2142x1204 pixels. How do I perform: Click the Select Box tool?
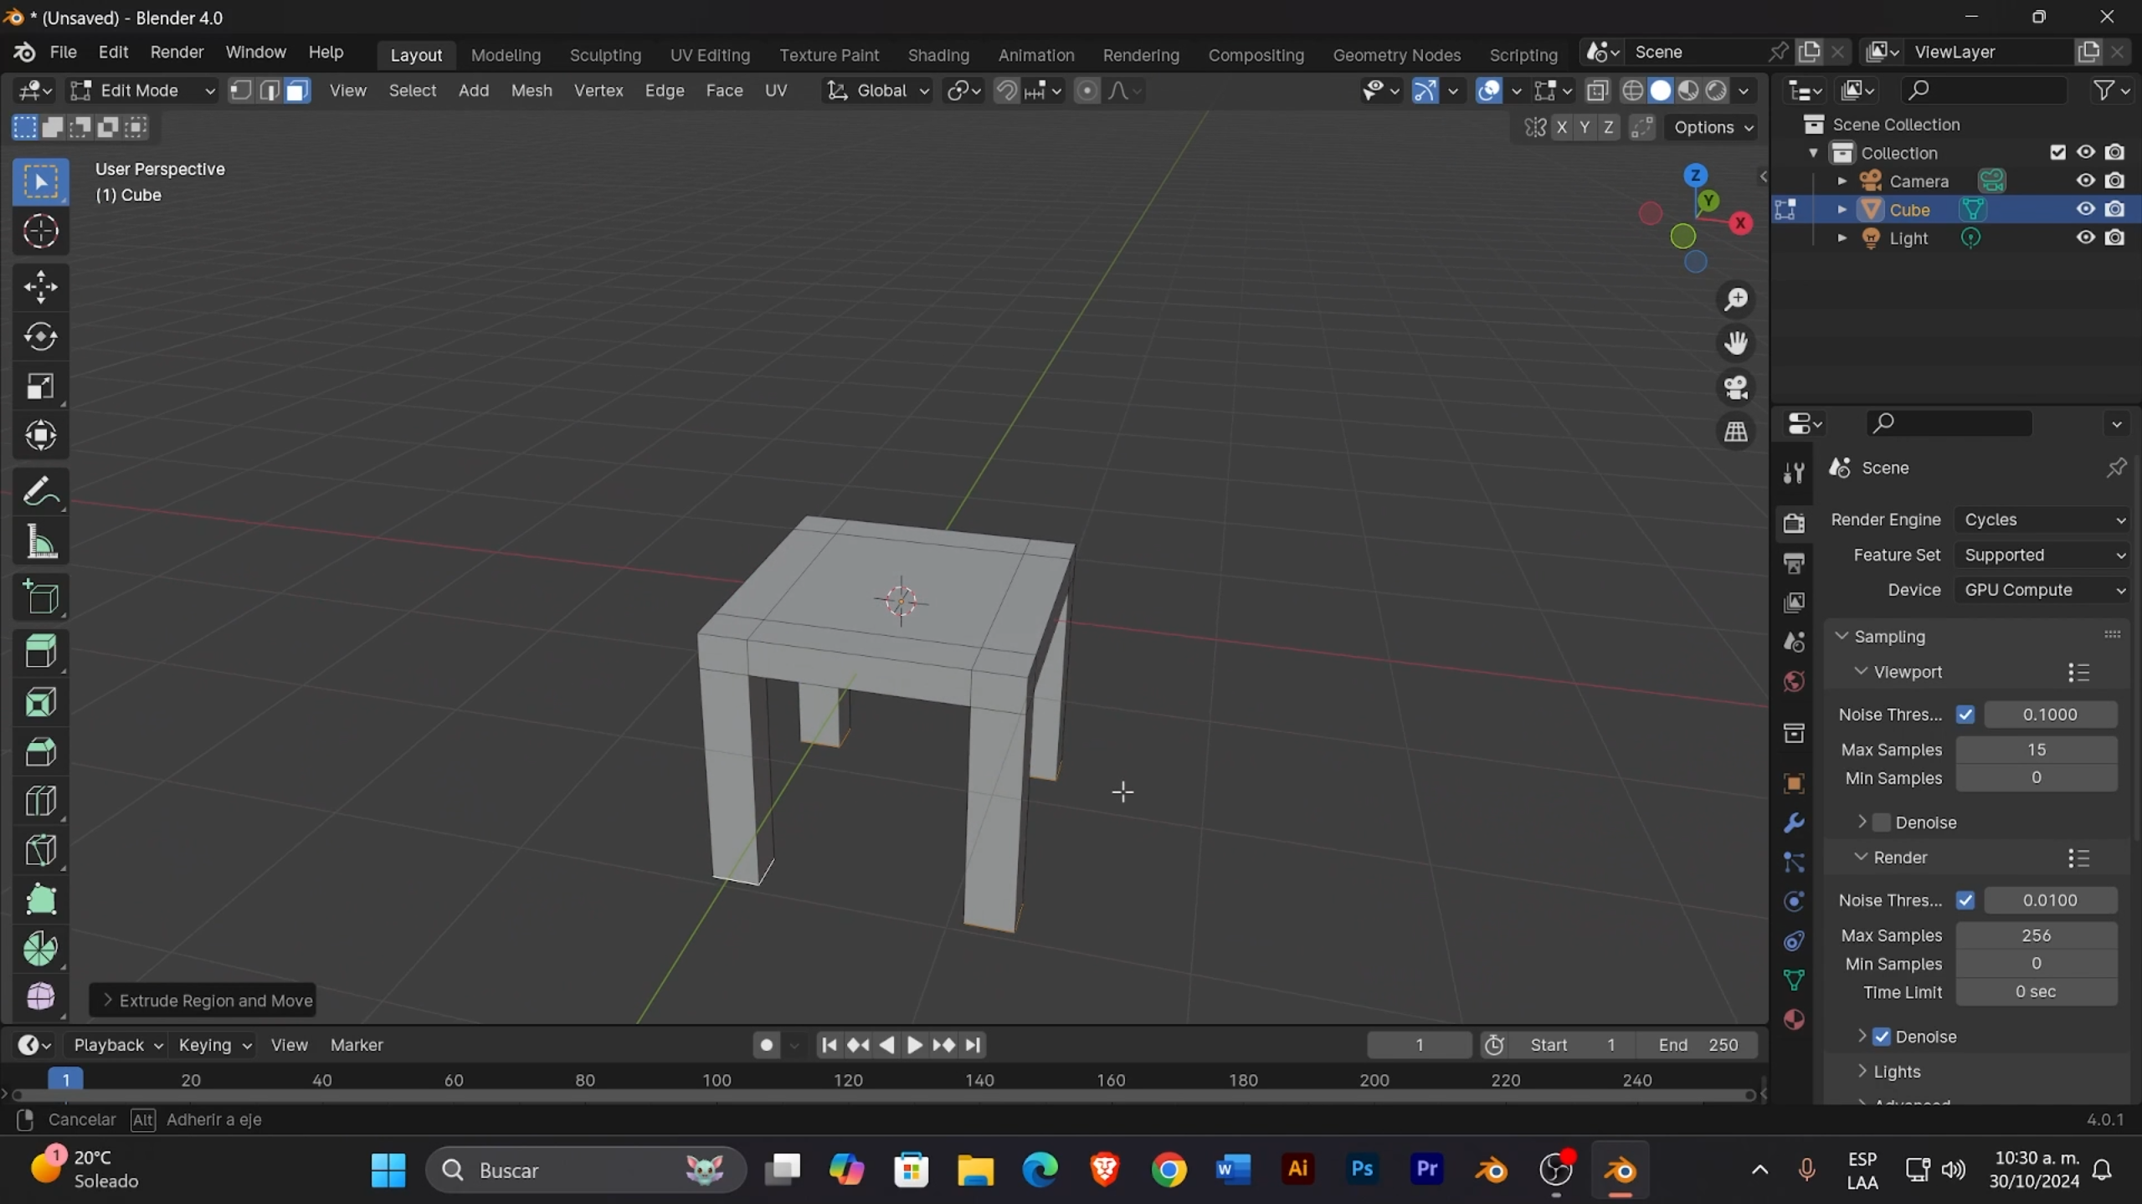pyautogui.click(x=40, y=182)
